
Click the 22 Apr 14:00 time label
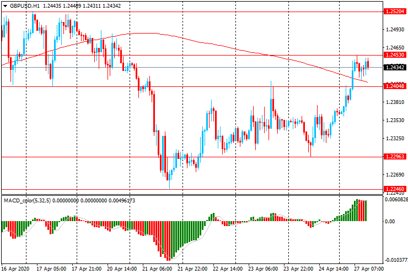pos(228,269)
